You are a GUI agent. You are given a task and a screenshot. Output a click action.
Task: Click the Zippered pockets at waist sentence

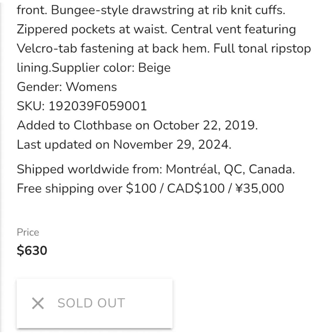pos(92,29)
